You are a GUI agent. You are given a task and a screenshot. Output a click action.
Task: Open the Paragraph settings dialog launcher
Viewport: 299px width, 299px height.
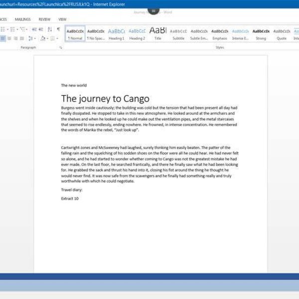(x=61, y=47)
